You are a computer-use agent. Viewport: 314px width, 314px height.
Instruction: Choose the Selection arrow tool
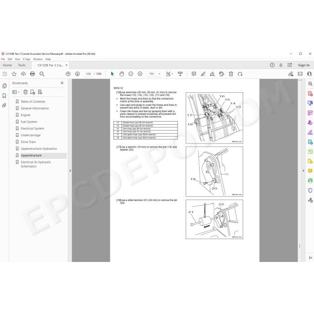(x=112, y=74)
